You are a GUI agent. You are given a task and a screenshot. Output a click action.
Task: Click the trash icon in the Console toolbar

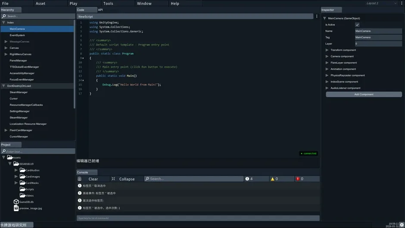click(x=80, y=179)
